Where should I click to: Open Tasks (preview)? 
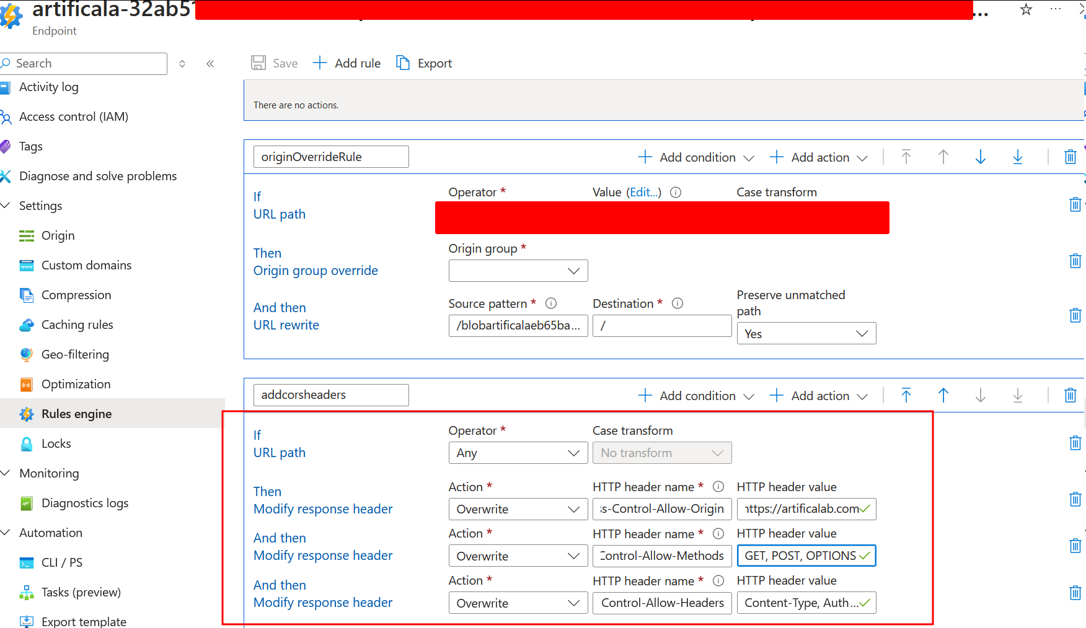coord(81,593)
